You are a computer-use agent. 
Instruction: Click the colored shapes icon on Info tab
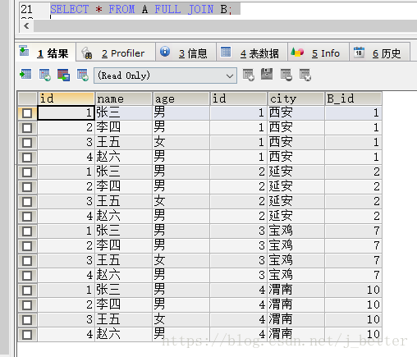297,52
